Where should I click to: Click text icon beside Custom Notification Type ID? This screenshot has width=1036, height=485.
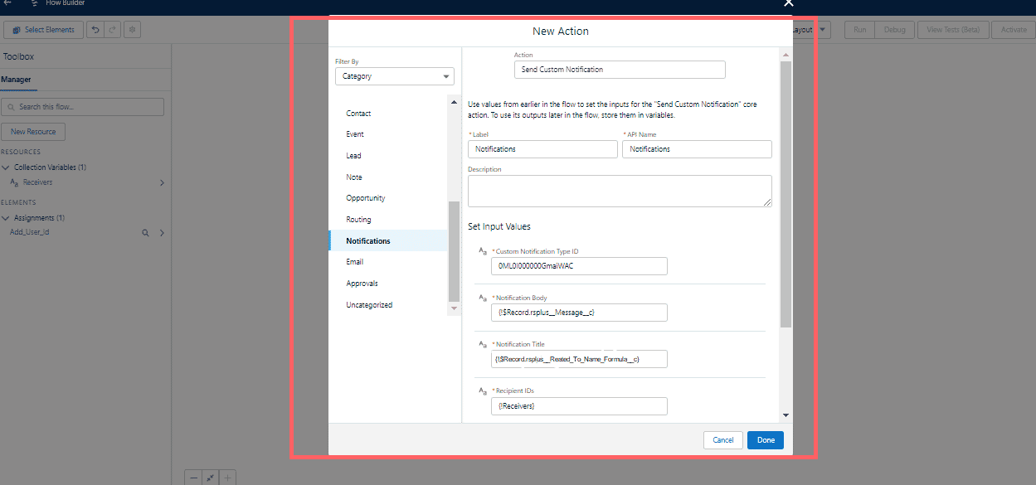tap(483, 251)
